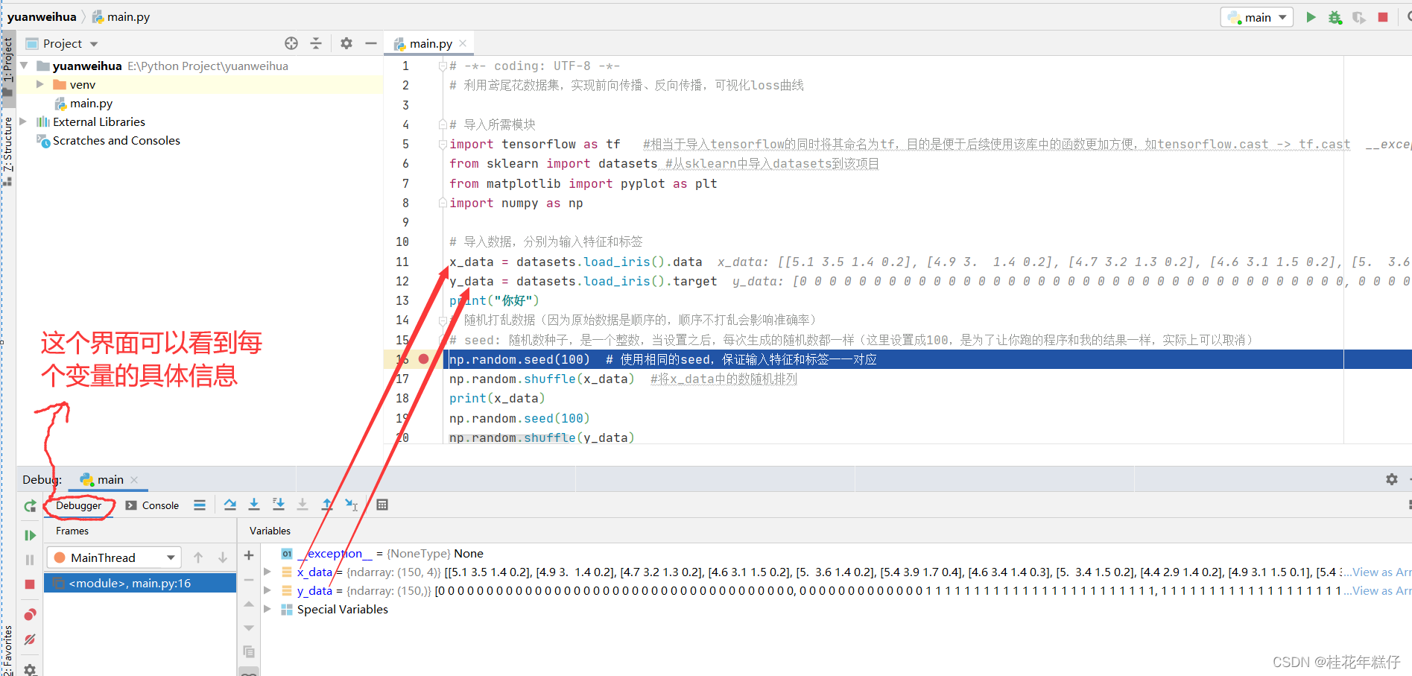Start debugging with the bug icon
Screen dimensions: 1412x676
coord(1335,17)
